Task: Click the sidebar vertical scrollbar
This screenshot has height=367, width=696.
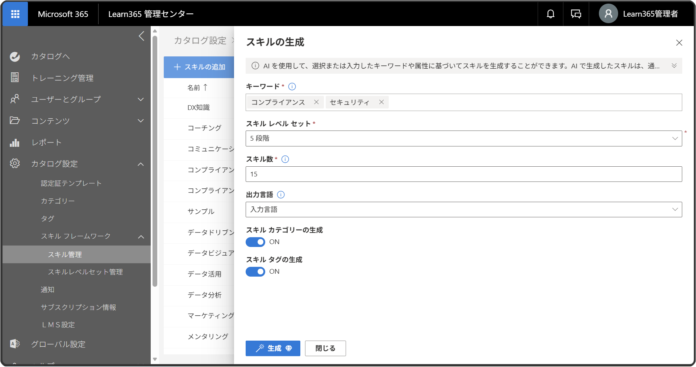Action: click(155, 161)
